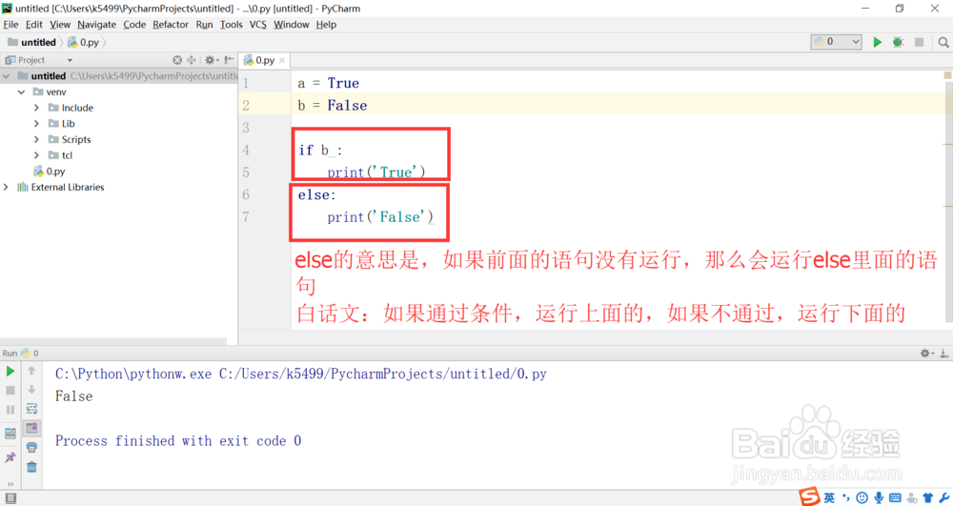Open the Help menu
This screenshot has height=506, width=953.
[x=326, y=24]
